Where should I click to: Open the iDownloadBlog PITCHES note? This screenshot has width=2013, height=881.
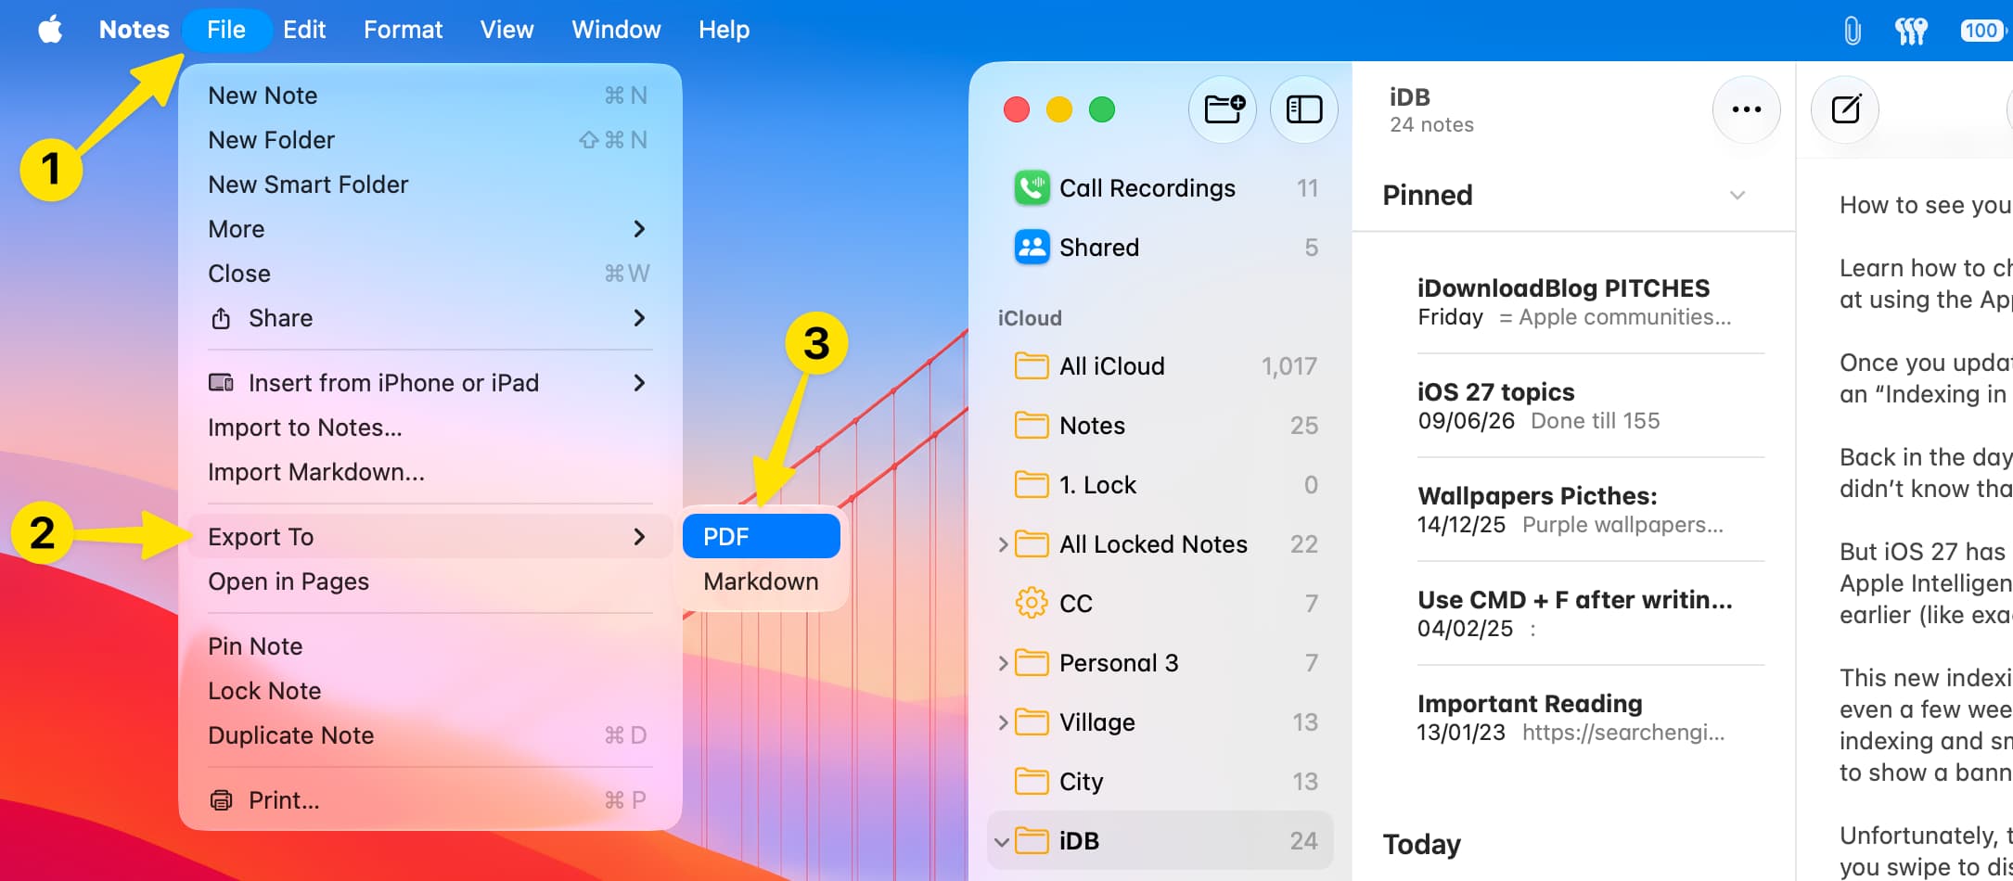coord(1573,302)
